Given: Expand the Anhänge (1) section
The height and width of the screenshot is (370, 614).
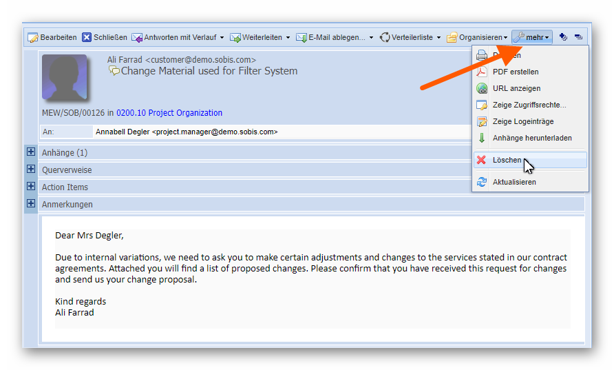Looking at the screenshot, I should coord(30,152).
